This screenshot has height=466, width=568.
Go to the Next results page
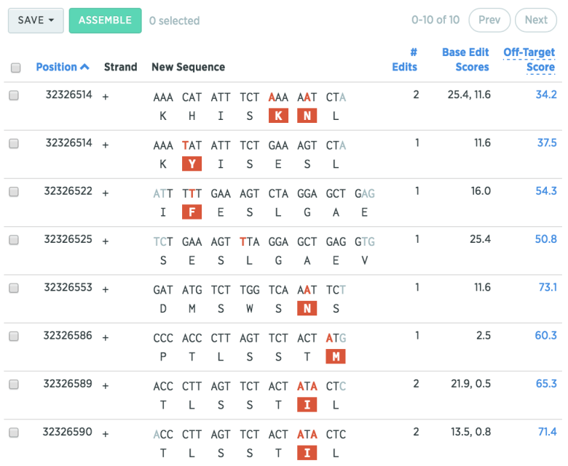click(536, 20)
